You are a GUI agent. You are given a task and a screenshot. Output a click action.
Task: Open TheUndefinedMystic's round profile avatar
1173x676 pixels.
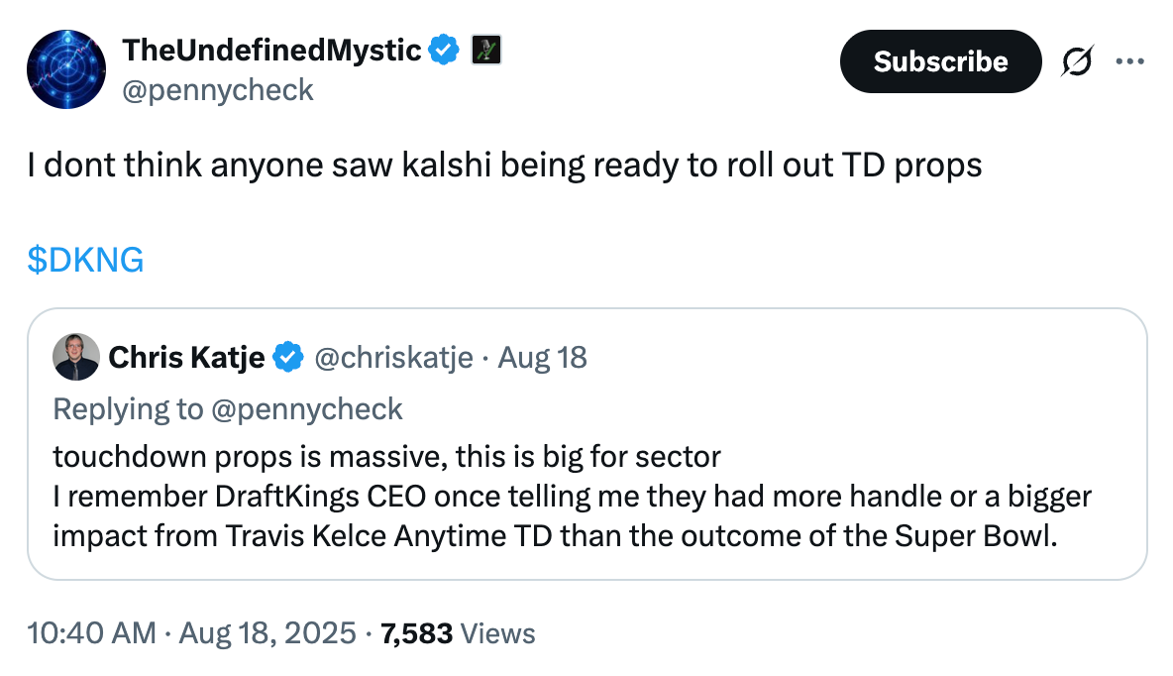(x=66, y=69)
